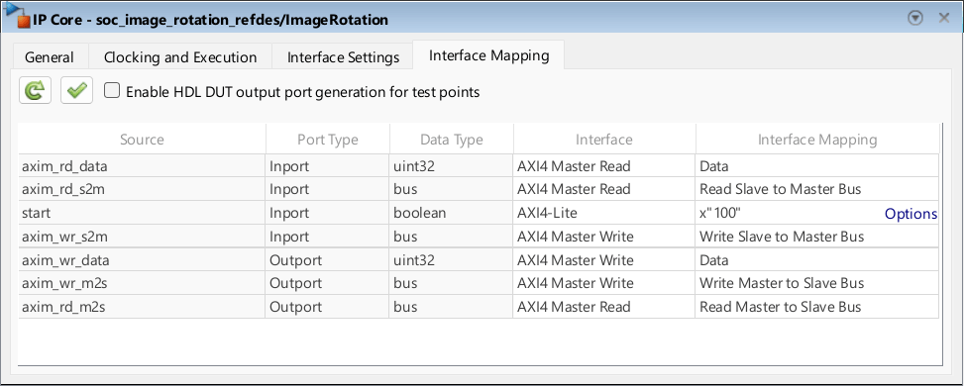Open Interface dropdown for axim_wr_m2s row
Viewport: 964px width, 386px height.
(x=603, y=283)
